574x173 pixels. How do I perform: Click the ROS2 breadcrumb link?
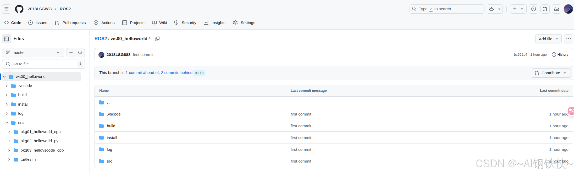click(101, 39)
